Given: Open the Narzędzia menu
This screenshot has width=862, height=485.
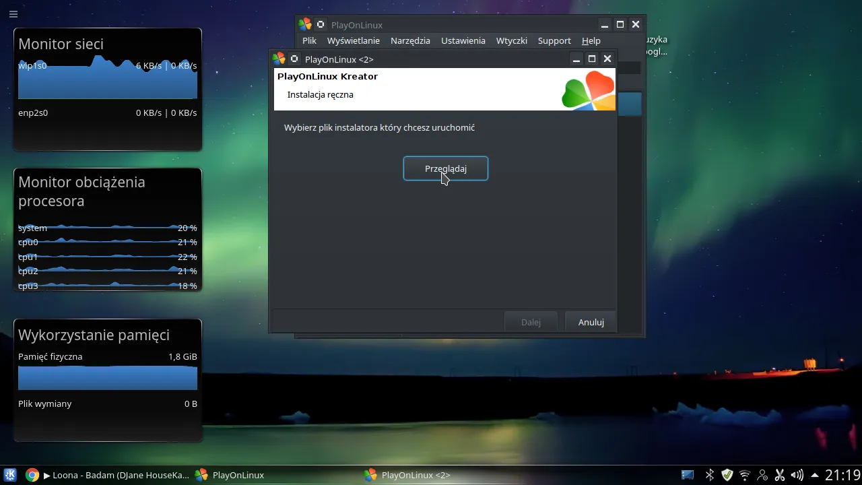Looking at the screenshot, I should [x=410, y=40].
